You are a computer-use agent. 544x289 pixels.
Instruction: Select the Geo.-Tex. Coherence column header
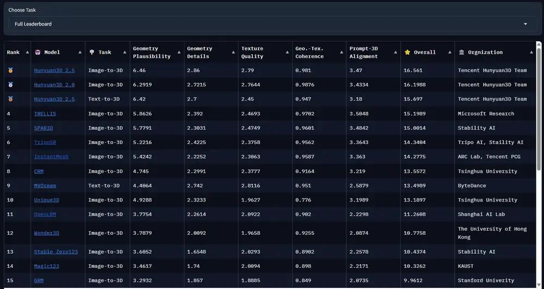click(309, 53)
